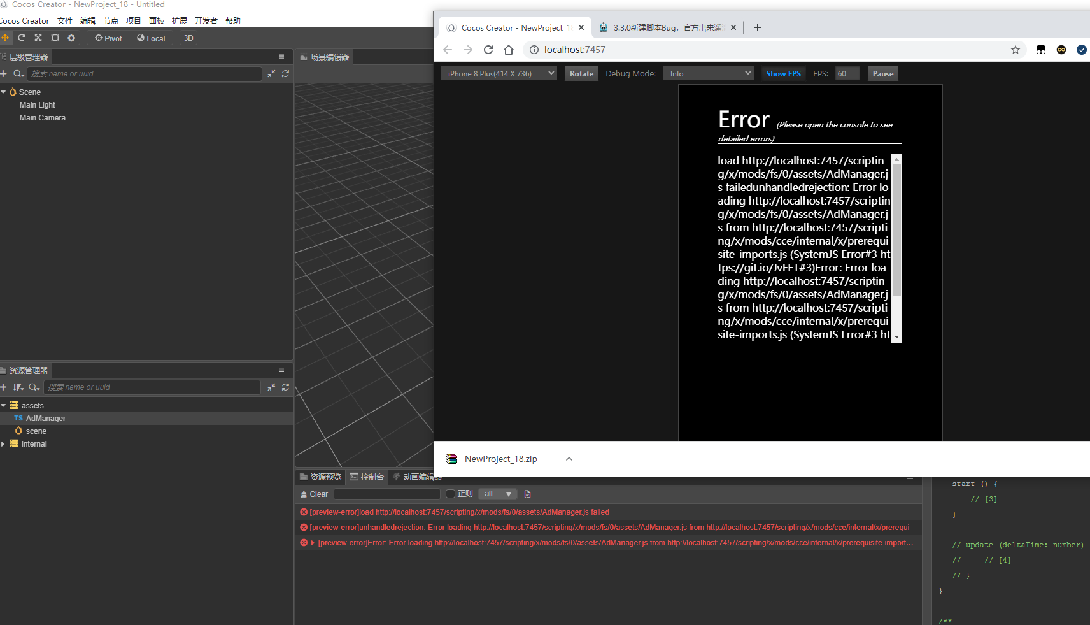Open hierarchy search type options
The height and width of the screenshot is (625, 1090).
[19, 74]
